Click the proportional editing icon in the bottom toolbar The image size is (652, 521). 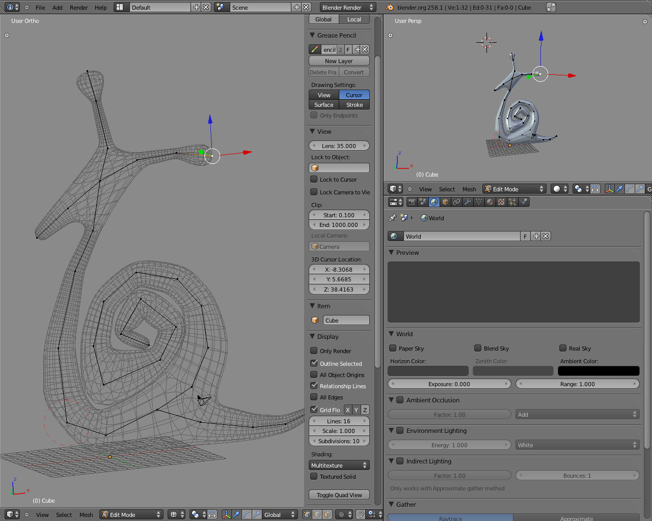[x=341, y=514]
